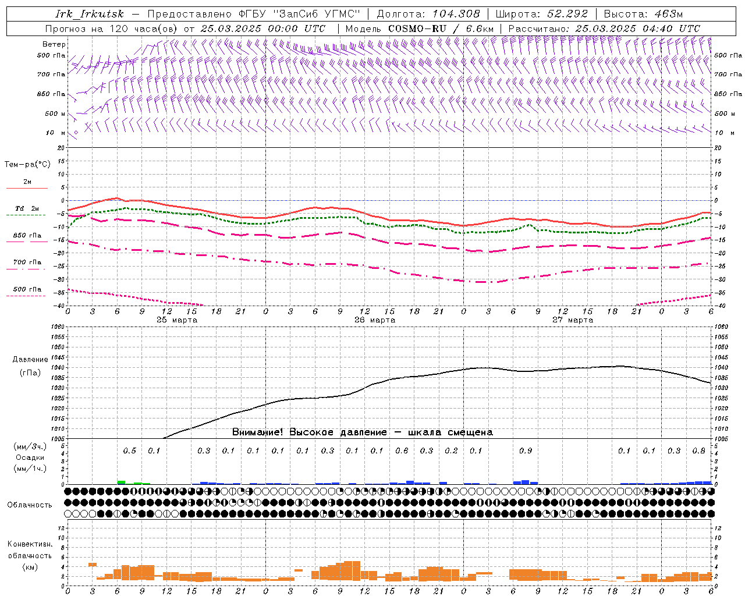Click the 26 марта date label
This screenshot has height=596, width=745.
coord(375,320)
